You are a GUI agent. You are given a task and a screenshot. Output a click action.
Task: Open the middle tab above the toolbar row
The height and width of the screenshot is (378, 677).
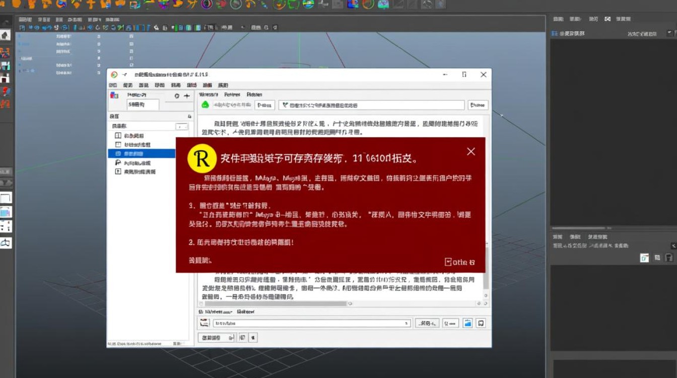pyautogui.click(x=232, y=94)
